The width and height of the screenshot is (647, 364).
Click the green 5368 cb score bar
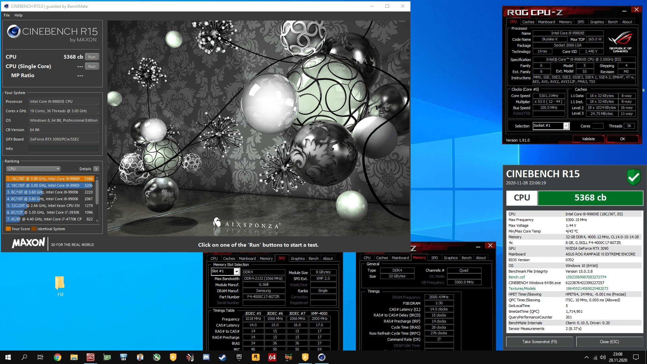(590, 198)
